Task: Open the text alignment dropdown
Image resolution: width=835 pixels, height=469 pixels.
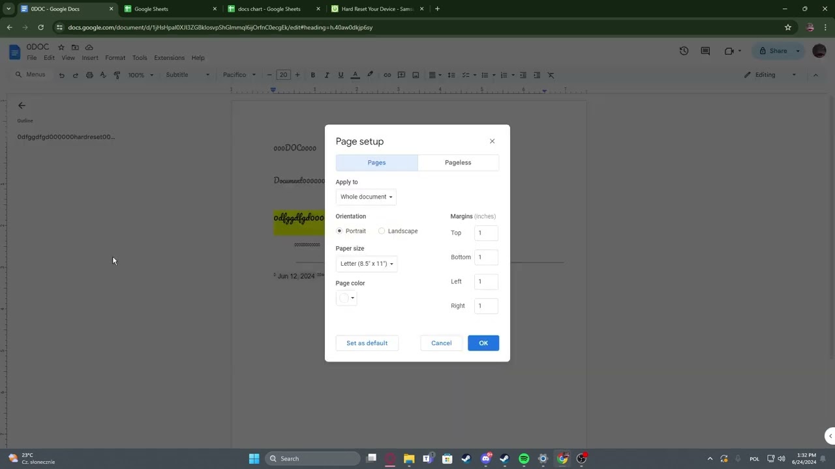Action: pyautogui.click(x=434, y=75)
